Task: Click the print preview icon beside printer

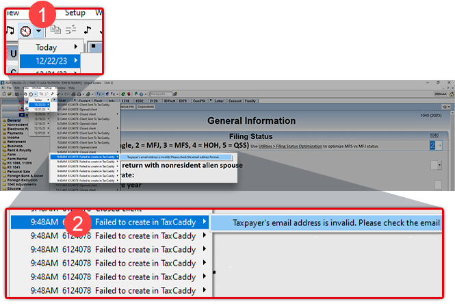Action: pos(79,94)
